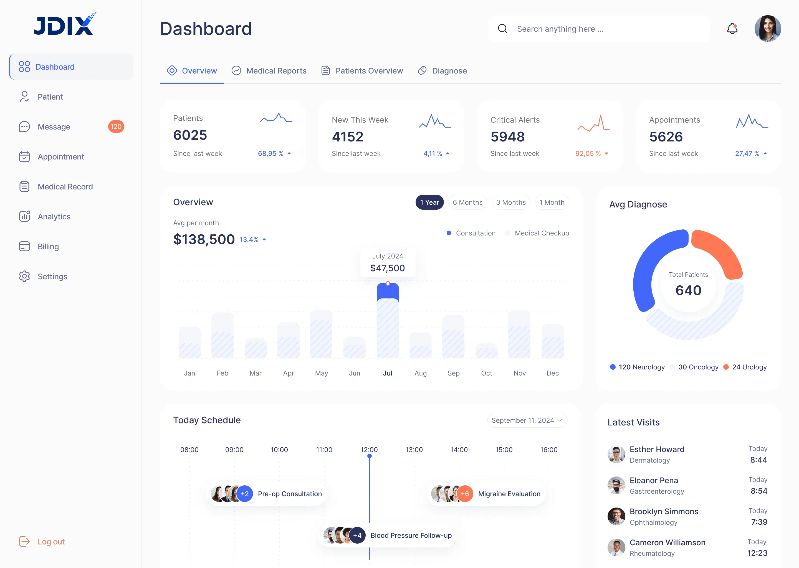Viewport: 799px width, 568px height.
Task: Collapse the 92,05 % trend indicator
Action: coord(591,154)
